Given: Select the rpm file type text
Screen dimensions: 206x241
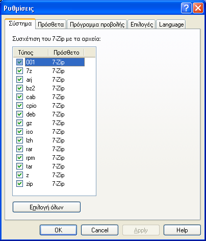Looking at the screenshot, I should coord(31,158).
